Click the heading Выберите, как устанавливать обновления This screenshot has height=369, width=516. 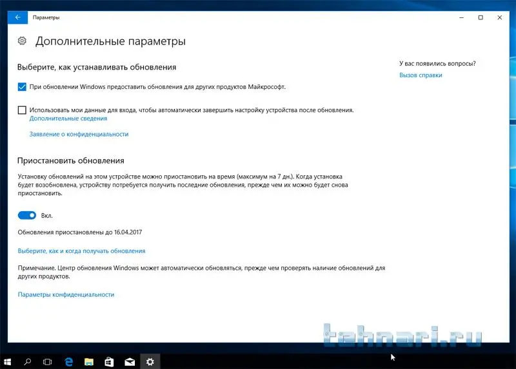coord(97,67)
